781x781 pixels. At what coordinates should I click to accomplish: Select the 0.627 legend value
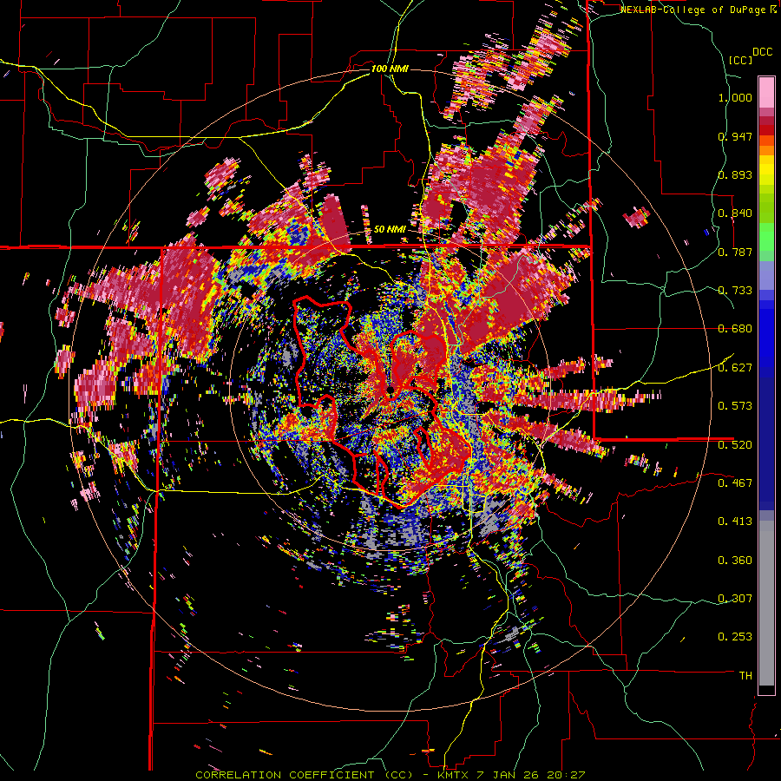tap(735, 368)
